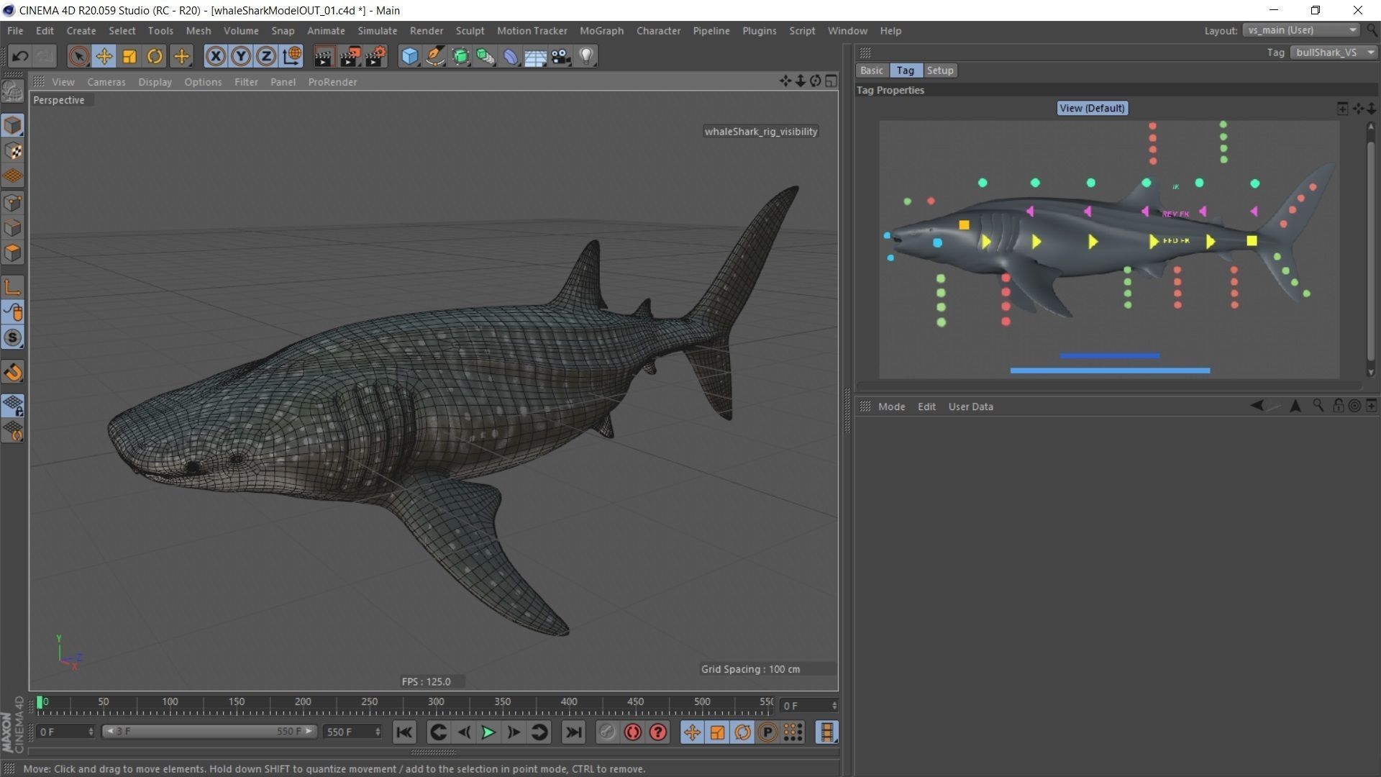Click the Array modeling objects icon
This screenshot has width=1381, height=777.
[486, 56]
